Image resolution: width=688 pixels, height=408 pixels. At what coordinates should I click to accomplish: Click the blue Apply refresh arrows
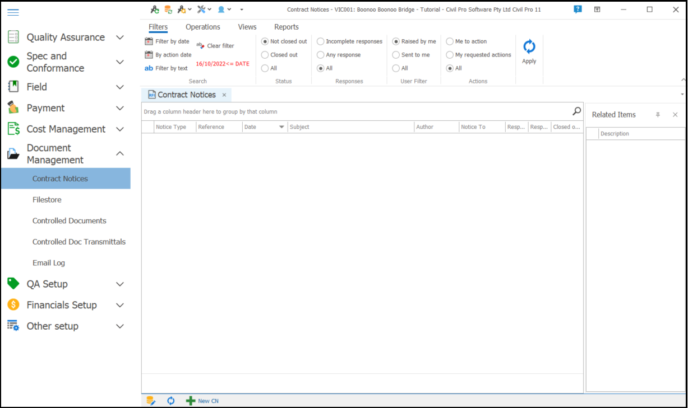tap(529, 47)
